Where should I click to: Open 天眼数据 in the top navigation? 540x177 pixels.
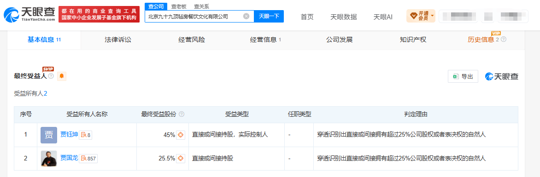343,17
